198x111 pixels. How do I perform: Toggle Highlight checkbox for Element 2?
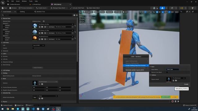point(4,38)
